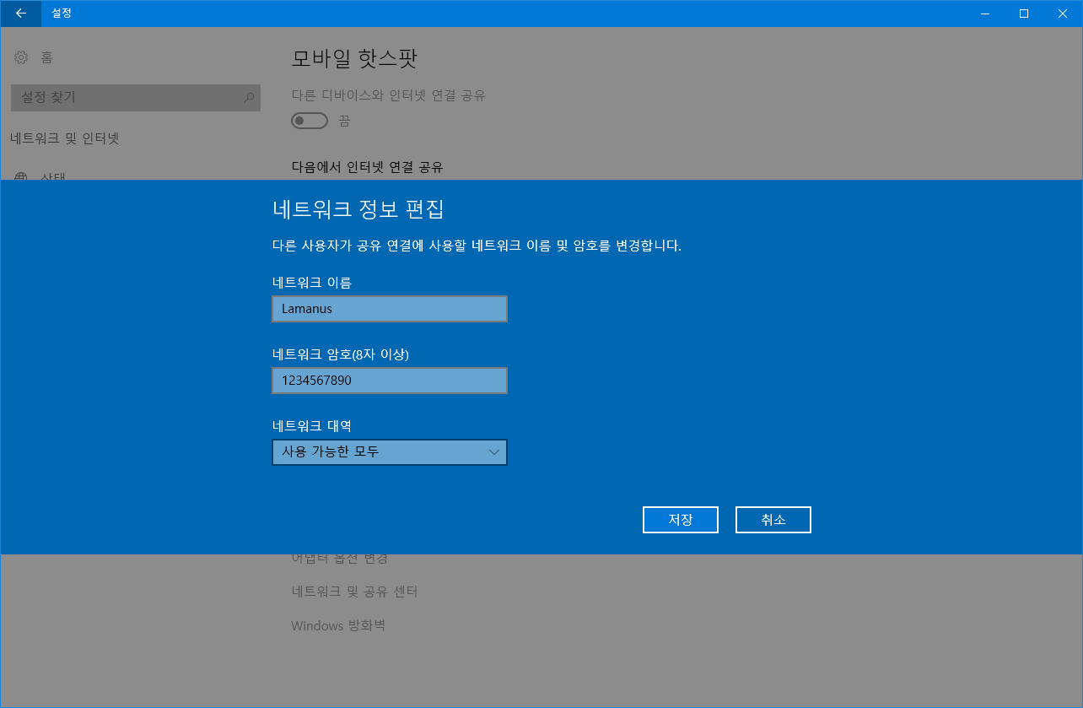Open the 네트워크 대역 dropdown
This screenshot has height=708, width=1083.
(389, 452)
